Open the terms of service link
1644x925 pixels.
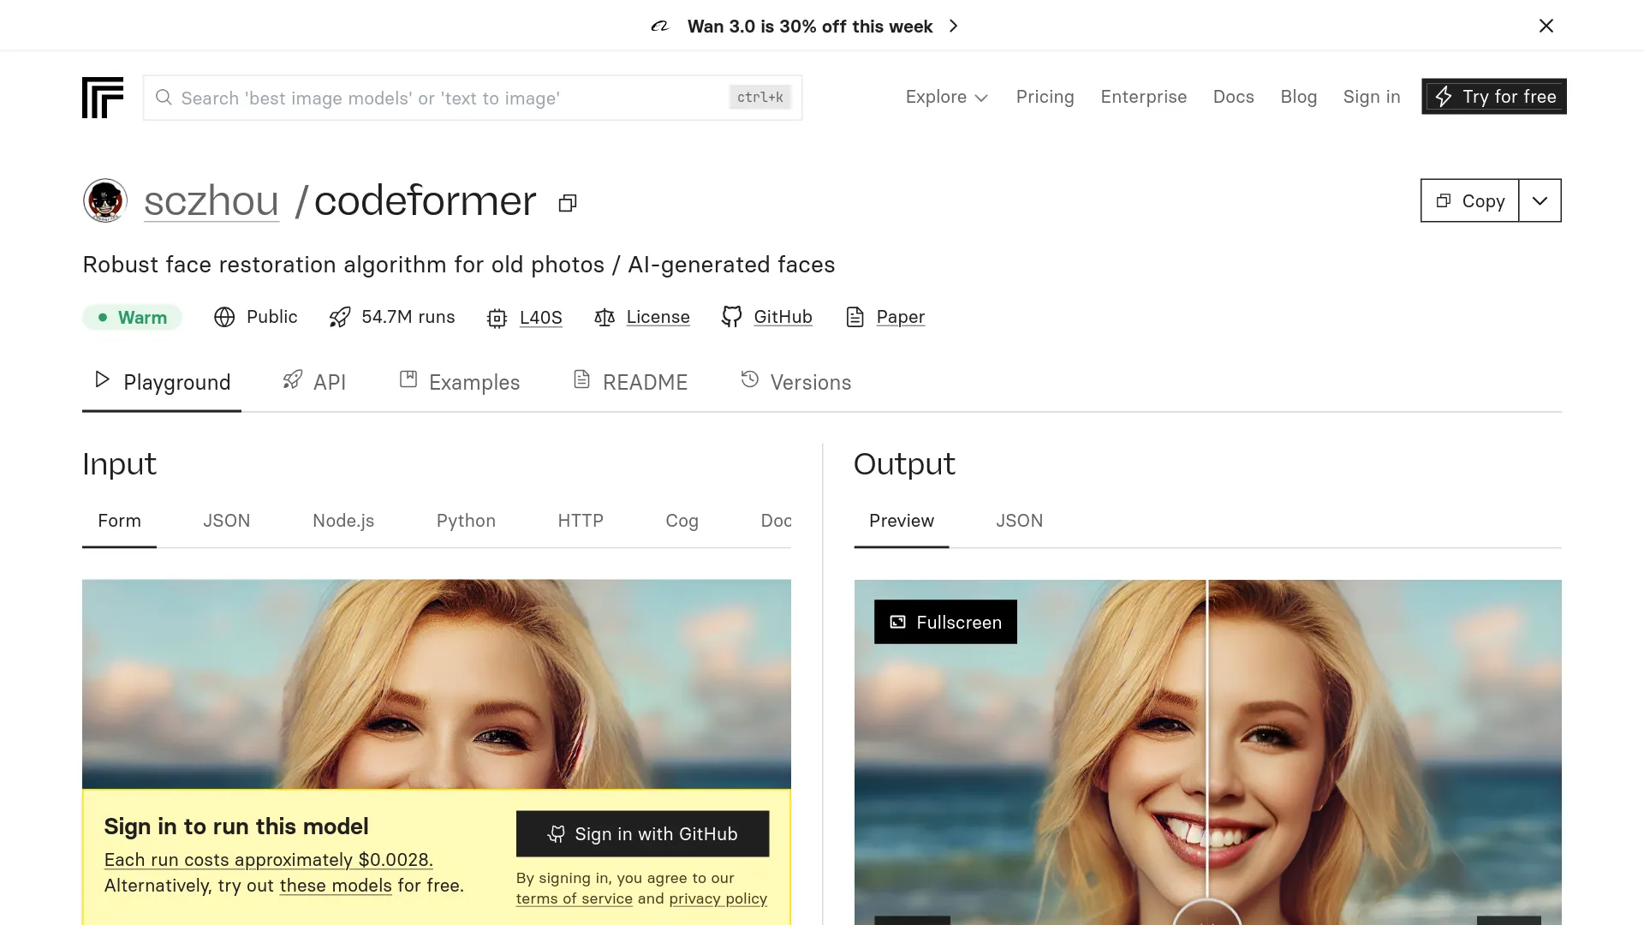click(575, 898)
